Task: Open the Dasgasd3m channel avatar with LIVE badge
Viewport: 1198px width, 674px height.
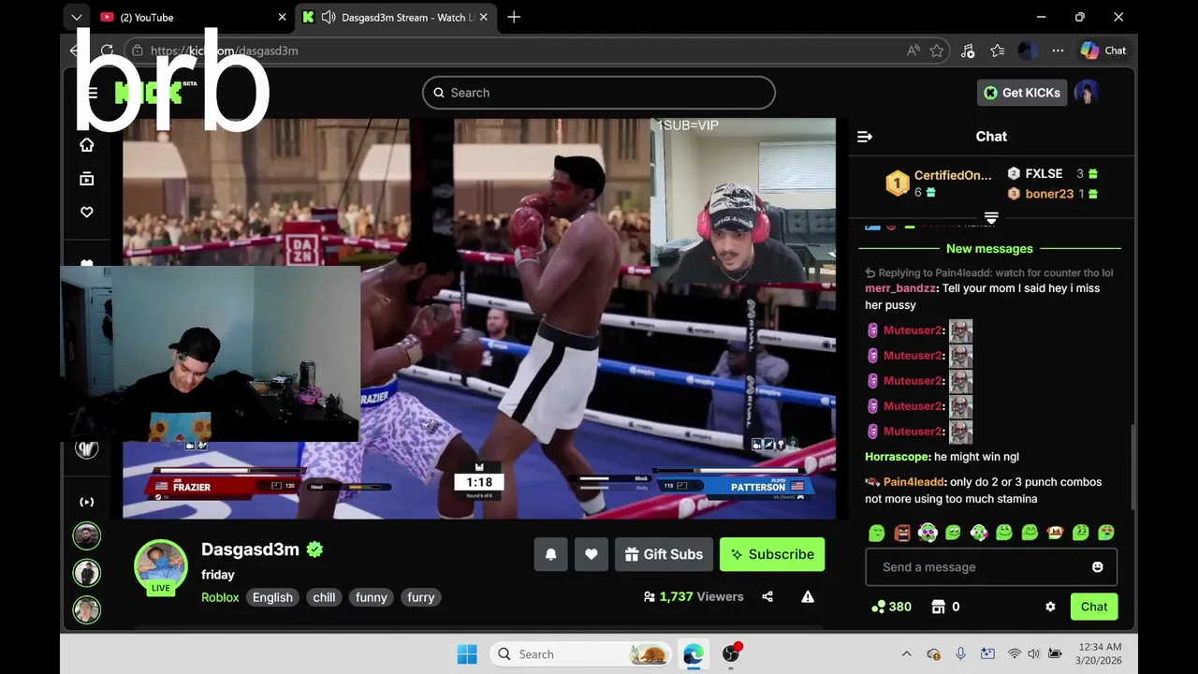Action: [x=161, y=567]
